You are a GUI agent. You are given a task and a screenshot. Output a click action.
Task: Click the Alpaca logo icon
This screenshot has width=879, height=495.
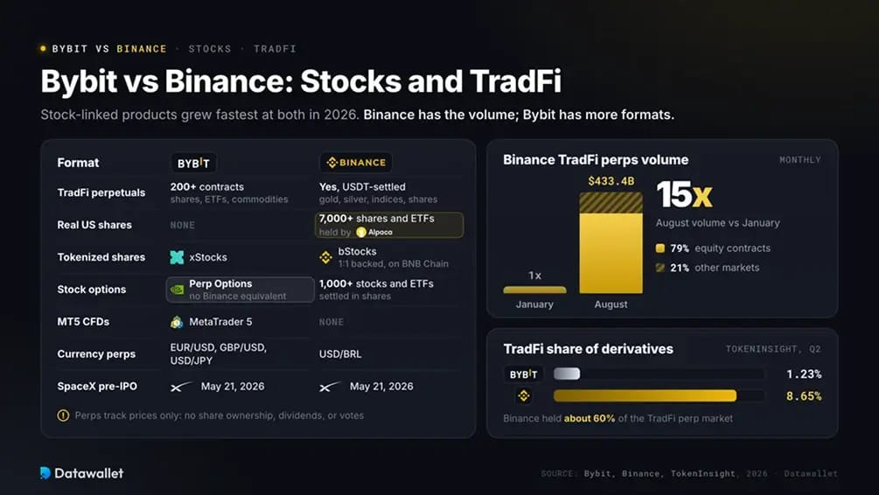(361, 232)
